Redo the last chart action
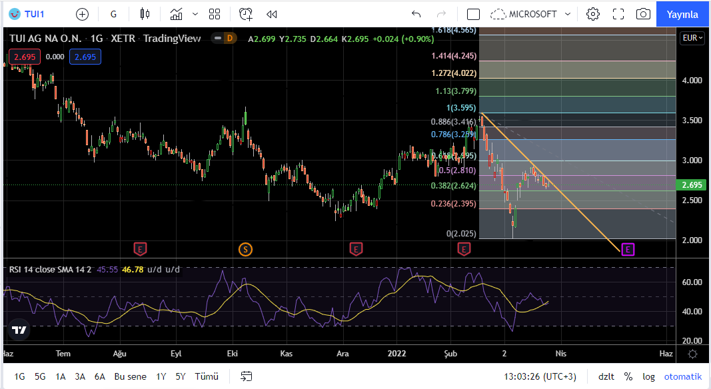 (441, 14)
